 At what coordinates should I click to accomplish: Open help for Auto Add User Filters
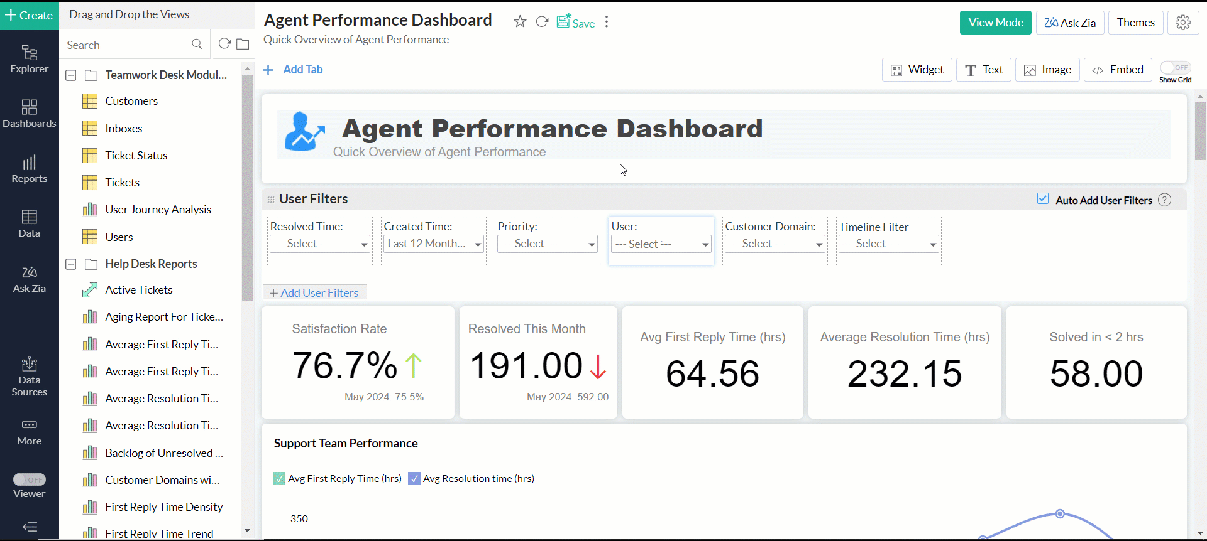[1165, 200]
